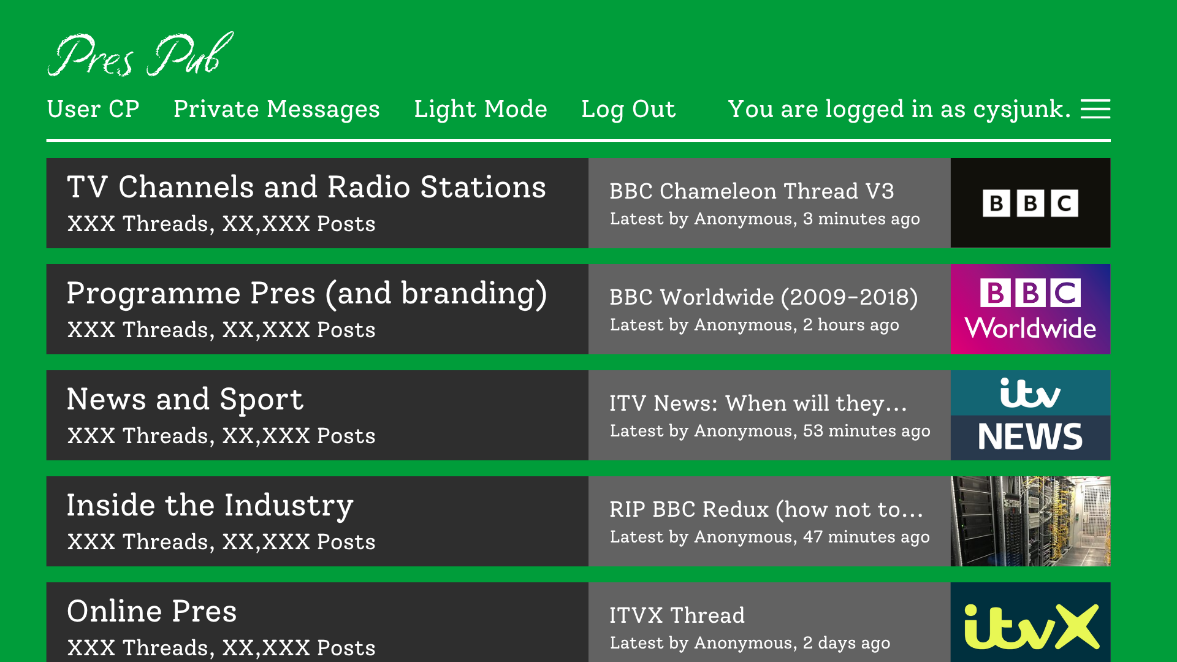Image resolution: width=1177 pixels, height=662 pixels.
Task: Open Online Pres forum
Action: coord(151,611)
